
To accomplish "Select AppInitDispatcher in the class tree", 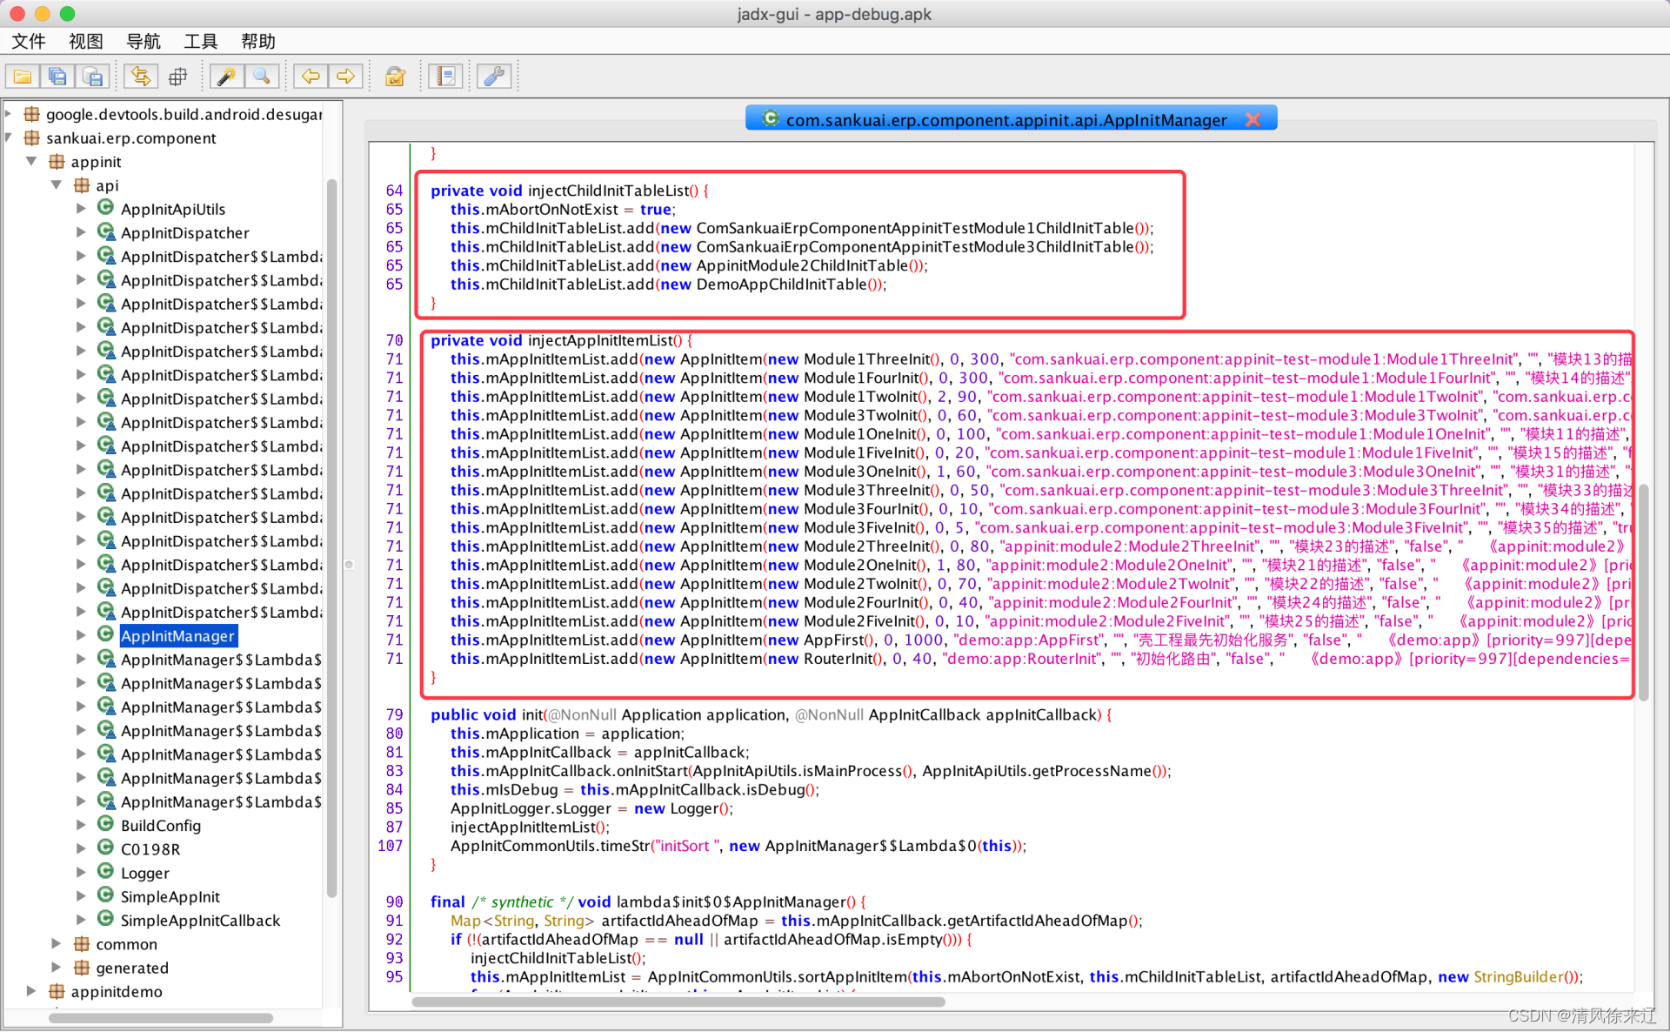I will [185, 232].
